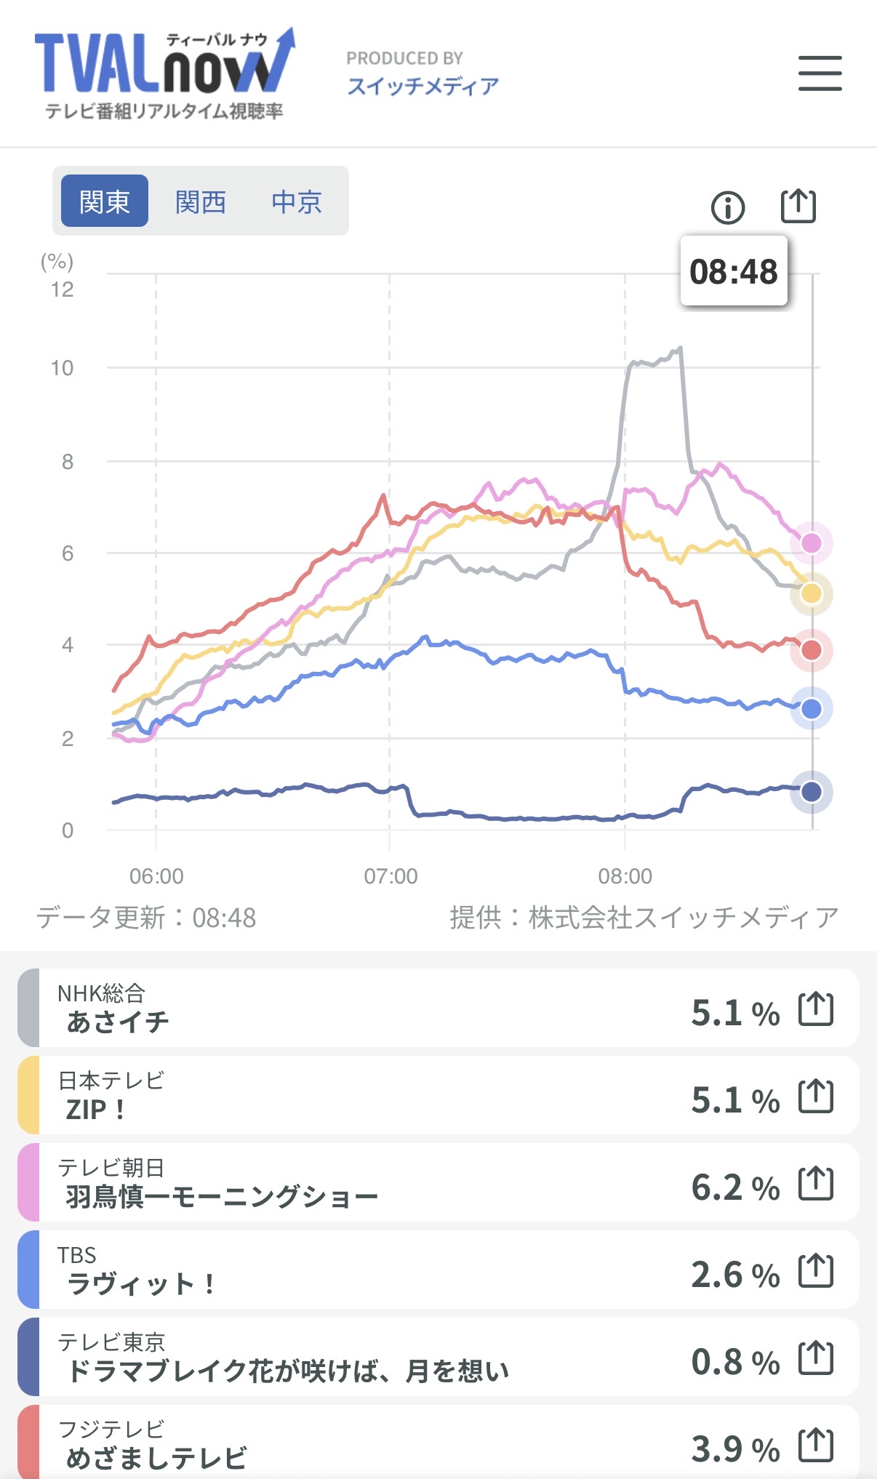Switch region to 中京
Viewport: 877px width, 1479px height.
pos(297,201)
